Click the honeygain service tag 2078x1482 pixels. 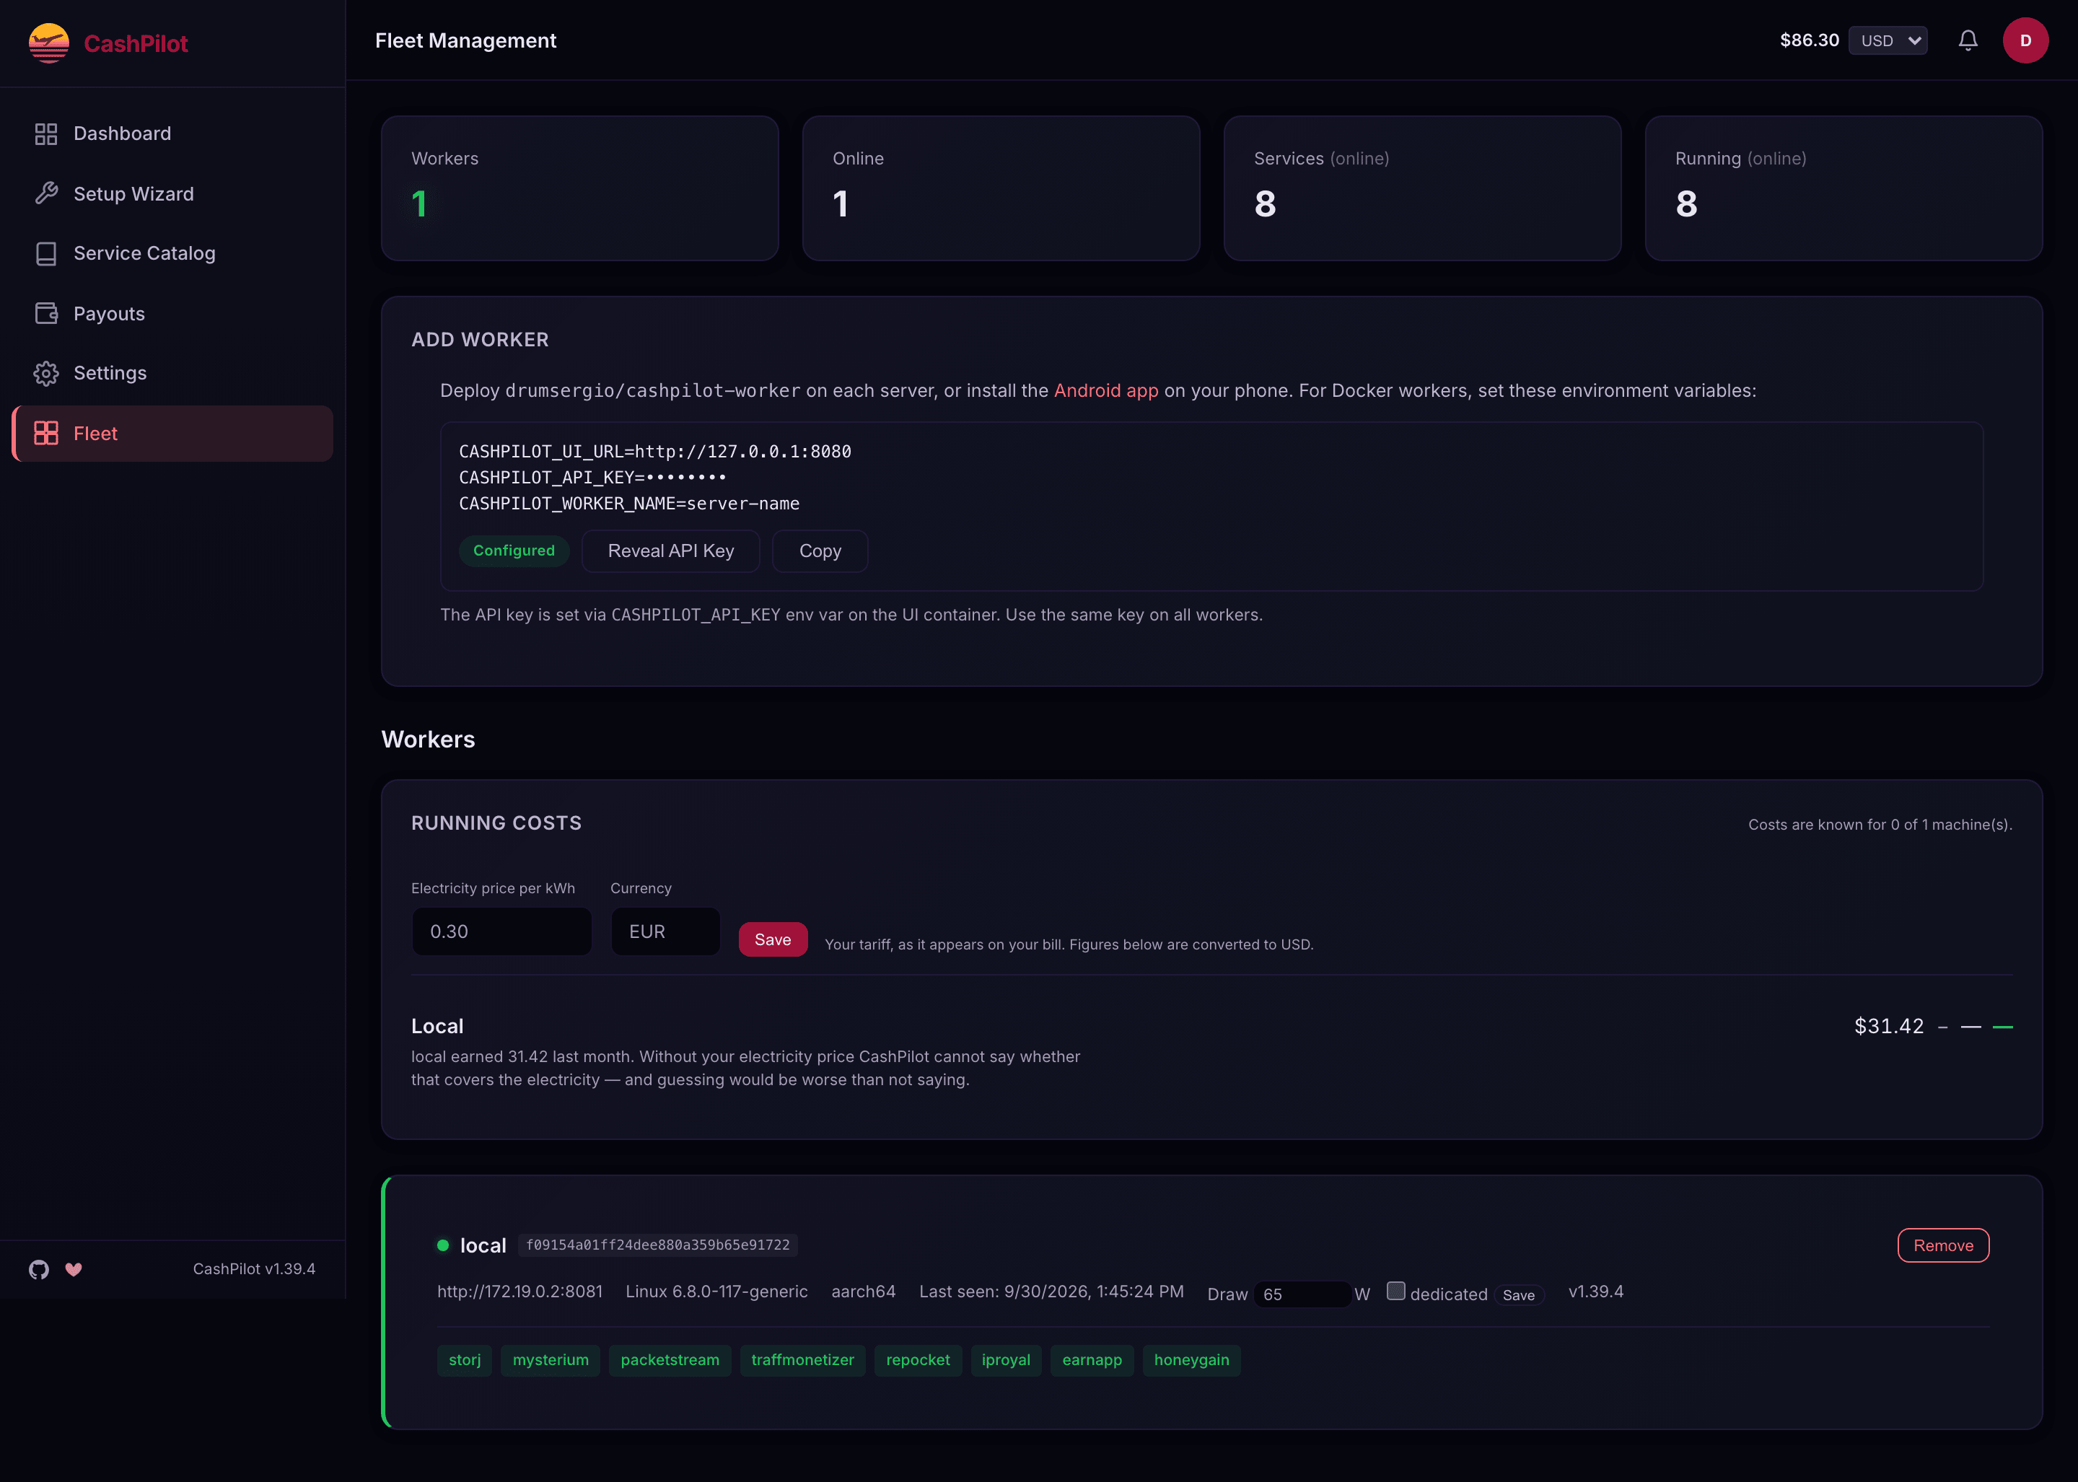pos(1191,1360)
